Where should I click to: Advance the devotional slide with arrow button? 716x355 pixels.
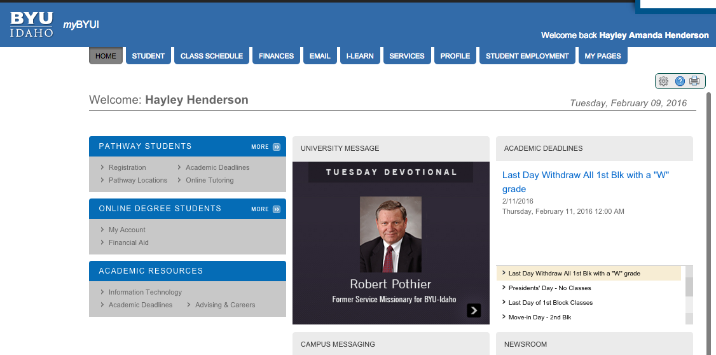click(474, 310)
